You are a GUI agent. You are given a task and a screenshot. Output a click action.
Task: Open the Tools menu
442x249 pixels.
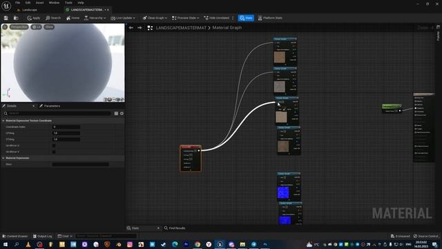tap(68, 3)
